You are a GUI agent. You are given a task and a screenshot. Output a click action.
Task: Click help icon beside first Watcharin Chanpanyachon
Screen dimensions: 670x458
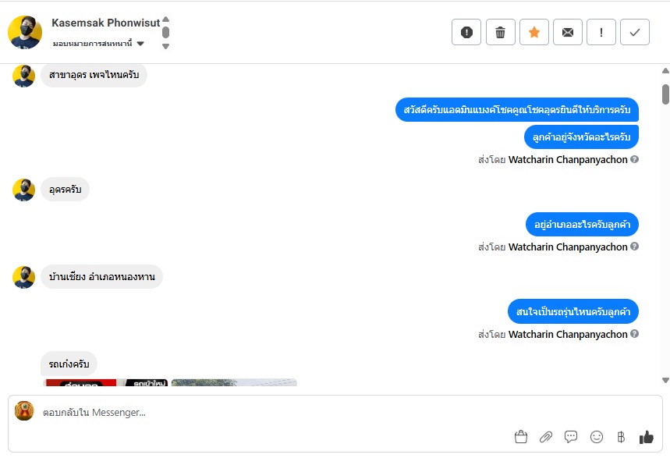pos(635,159)
